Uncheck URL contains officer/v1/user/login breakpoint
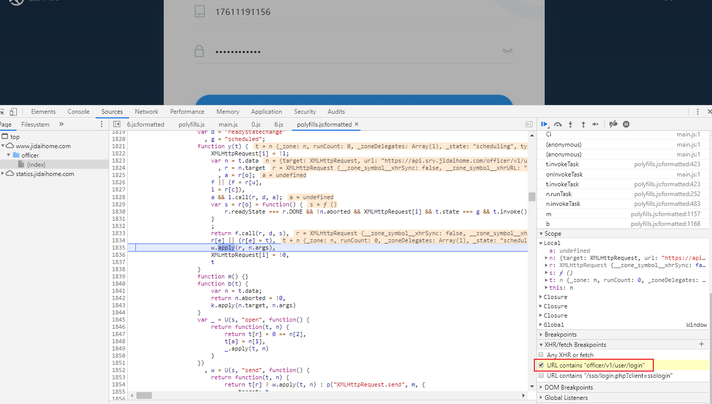The image size is (712, 404). [541, 365]
